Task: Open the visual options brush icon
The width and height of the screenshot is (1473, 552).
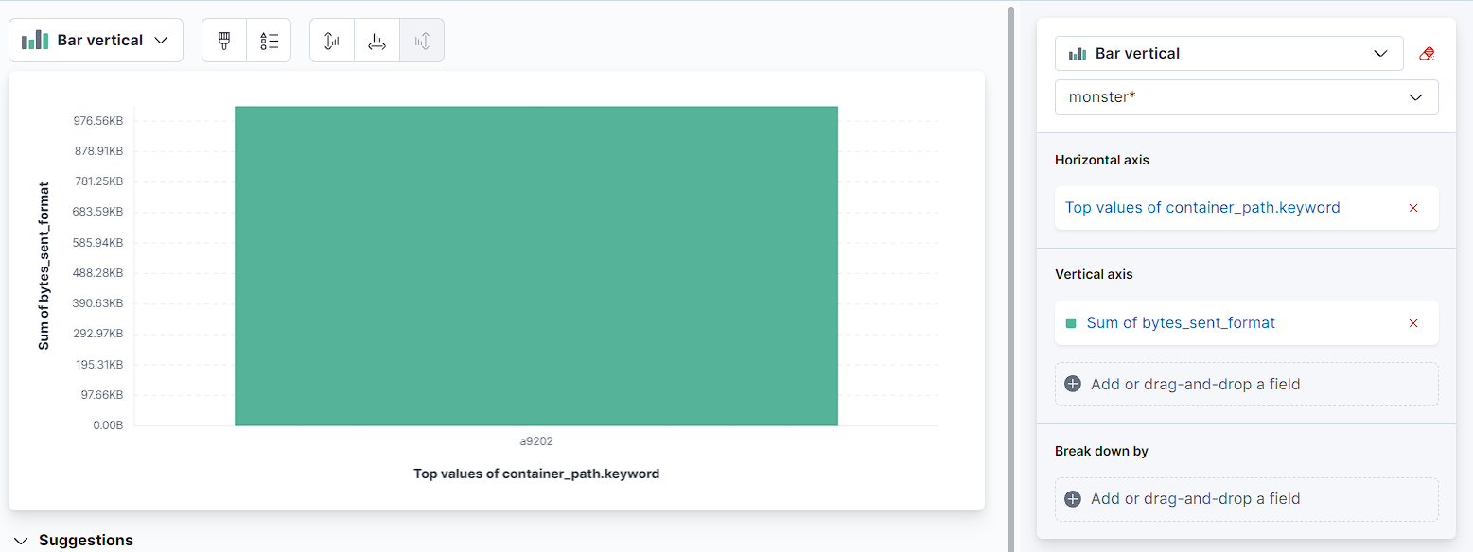Action: [x=224, y=41]
